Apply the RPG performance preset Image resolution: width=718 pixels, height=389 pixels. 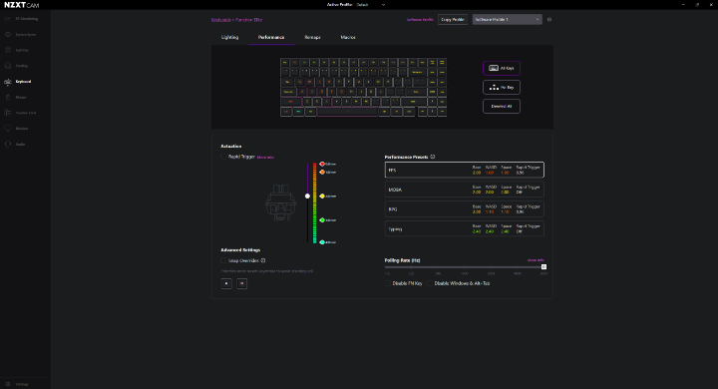[465, 208]
